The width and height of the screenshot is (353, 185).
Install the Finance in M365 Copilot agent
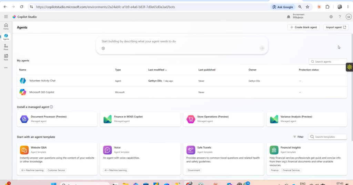140,119
